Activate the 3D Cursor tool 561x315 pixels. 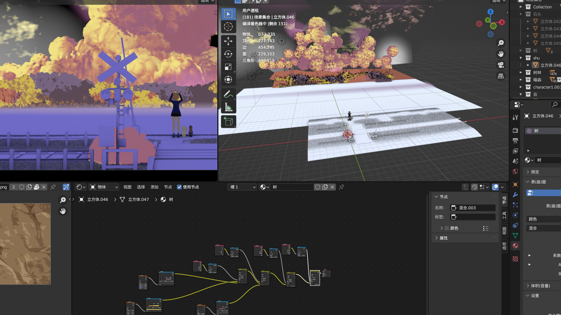[x=228, y=27]
